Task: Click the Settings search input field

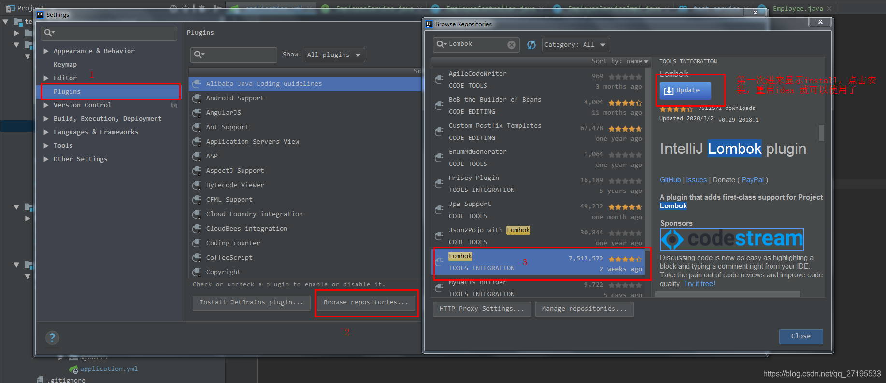Action: (109, 33)
